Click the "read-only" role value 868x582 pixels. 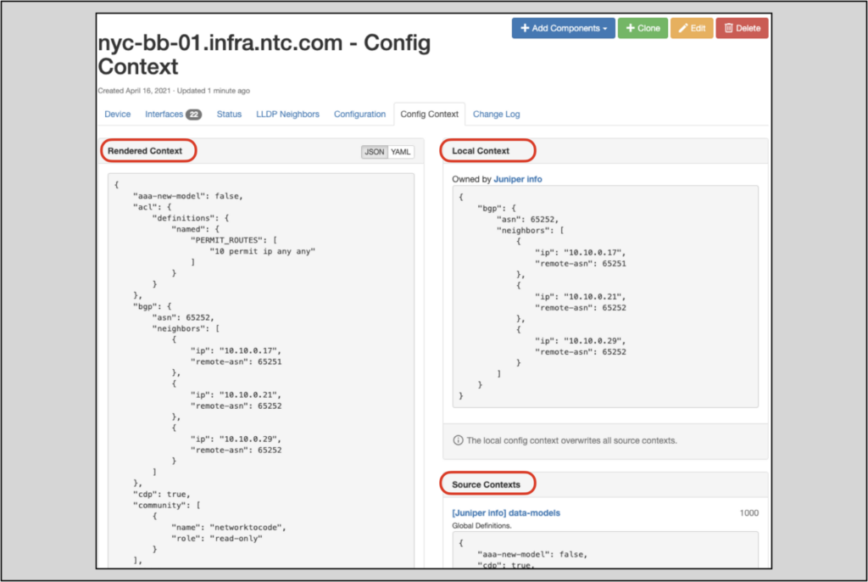(x=236, y=538)
